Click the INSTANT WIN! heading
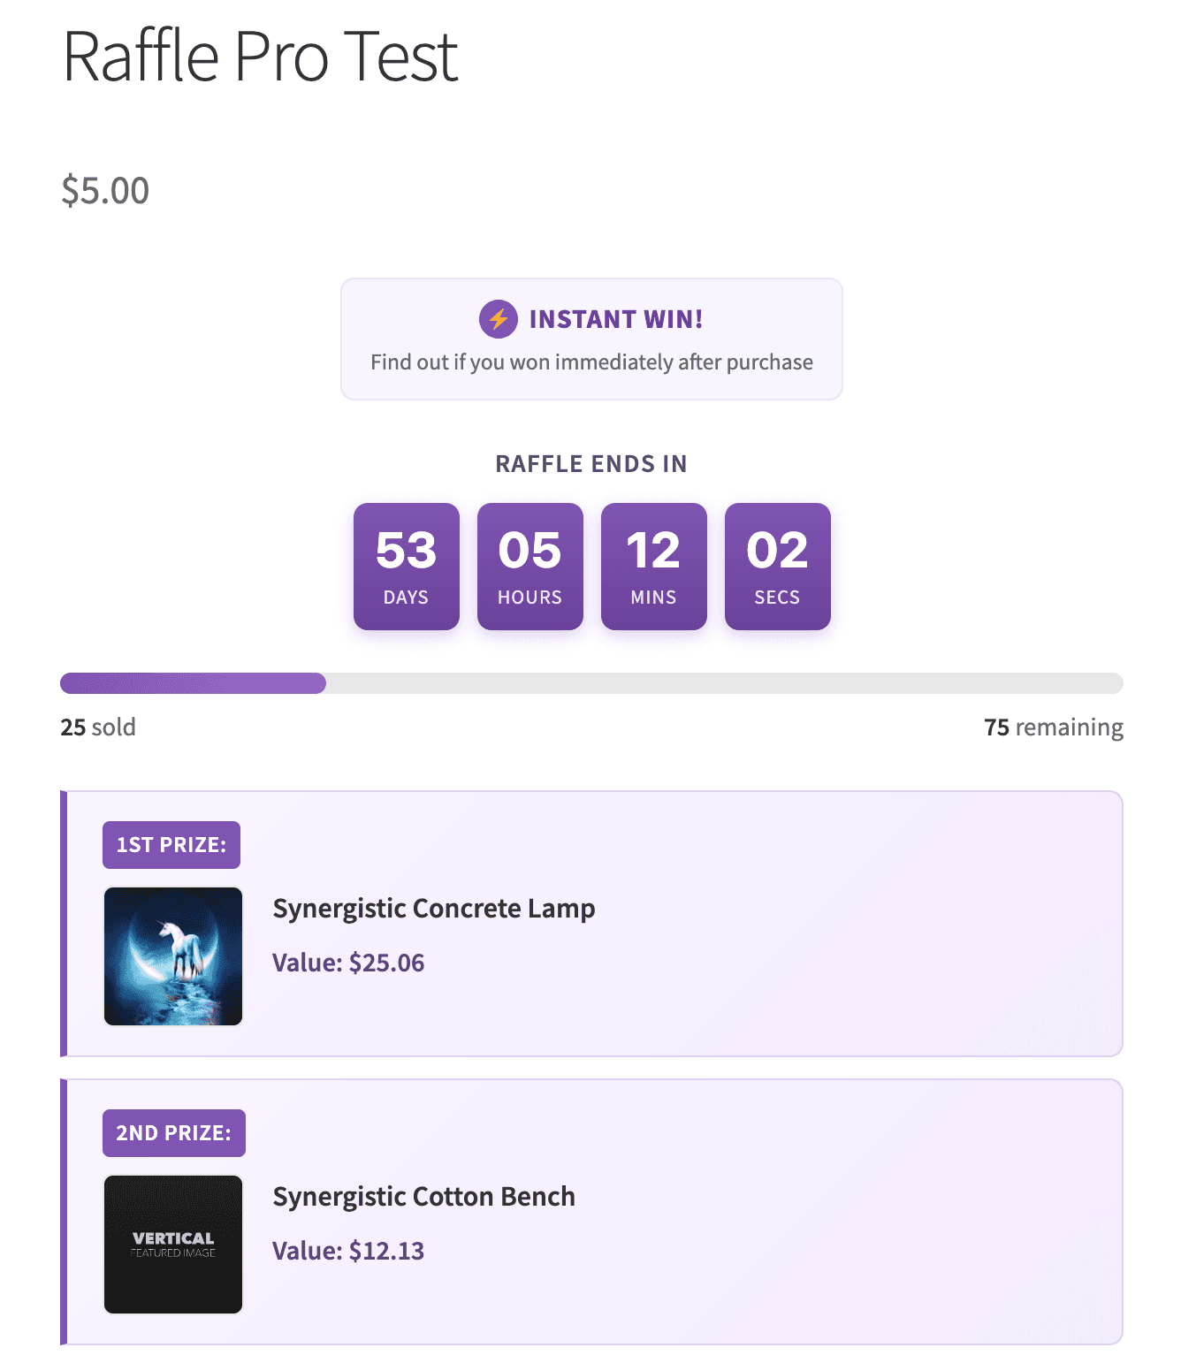Viewport: 1181px width, 1363px height. (616, 319)
